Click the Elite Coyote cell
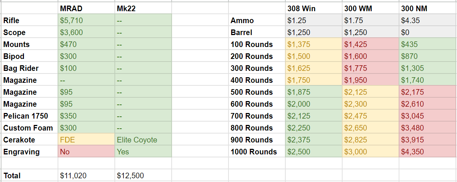The height and width of the screenshot is (182, 457). [143, 140]
